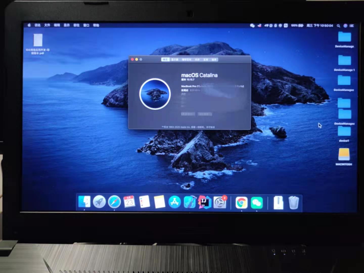Open Reminders app in the Dock
The image size is (364, 273).
click(x=144, y=202)
